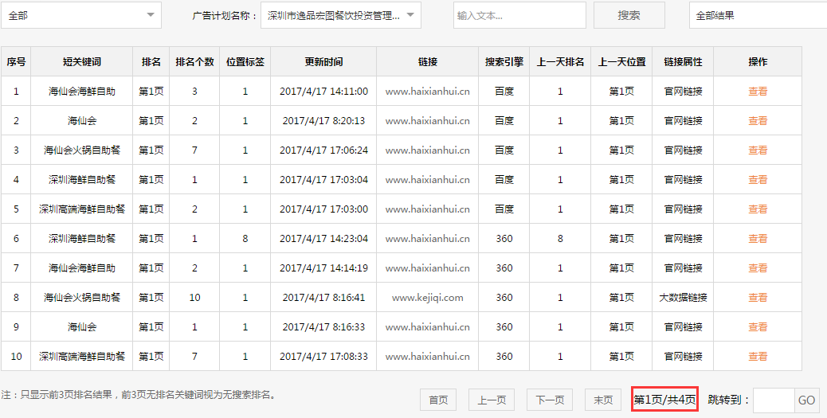This screenshot has height=418, width=827.
Task: Open the 全部 dropdown filter
Action: click(80, 15)
